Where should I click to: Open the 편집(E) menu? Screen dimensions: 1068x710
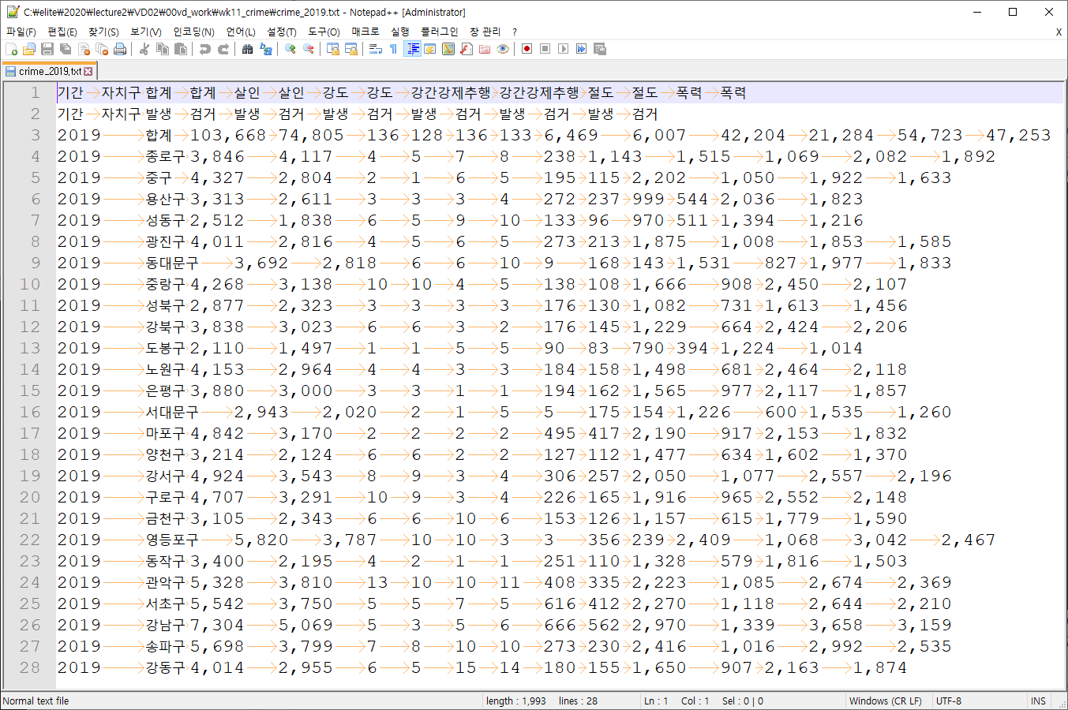point(62,32)
